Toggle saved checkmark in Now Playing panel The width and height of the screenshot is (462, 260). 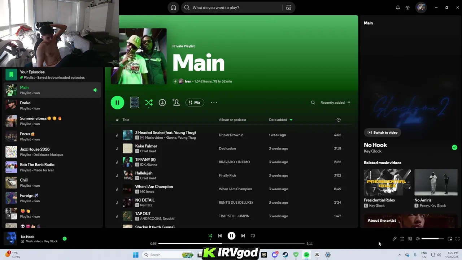(x=454, y=147)
